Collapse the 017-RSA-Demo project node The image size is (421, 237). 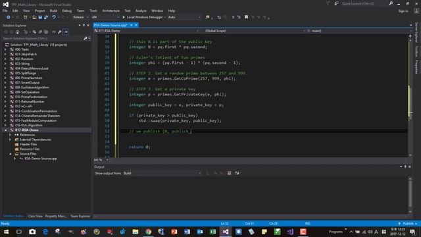5,130
